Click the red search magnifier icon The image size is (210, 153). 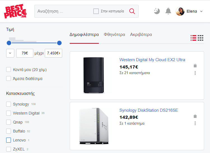pos(132,11)
